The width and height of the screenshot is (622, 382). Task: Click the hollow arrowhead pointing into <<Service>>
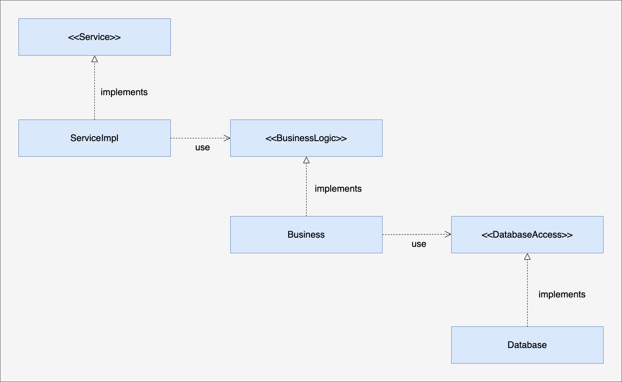[x=94, y=59]
